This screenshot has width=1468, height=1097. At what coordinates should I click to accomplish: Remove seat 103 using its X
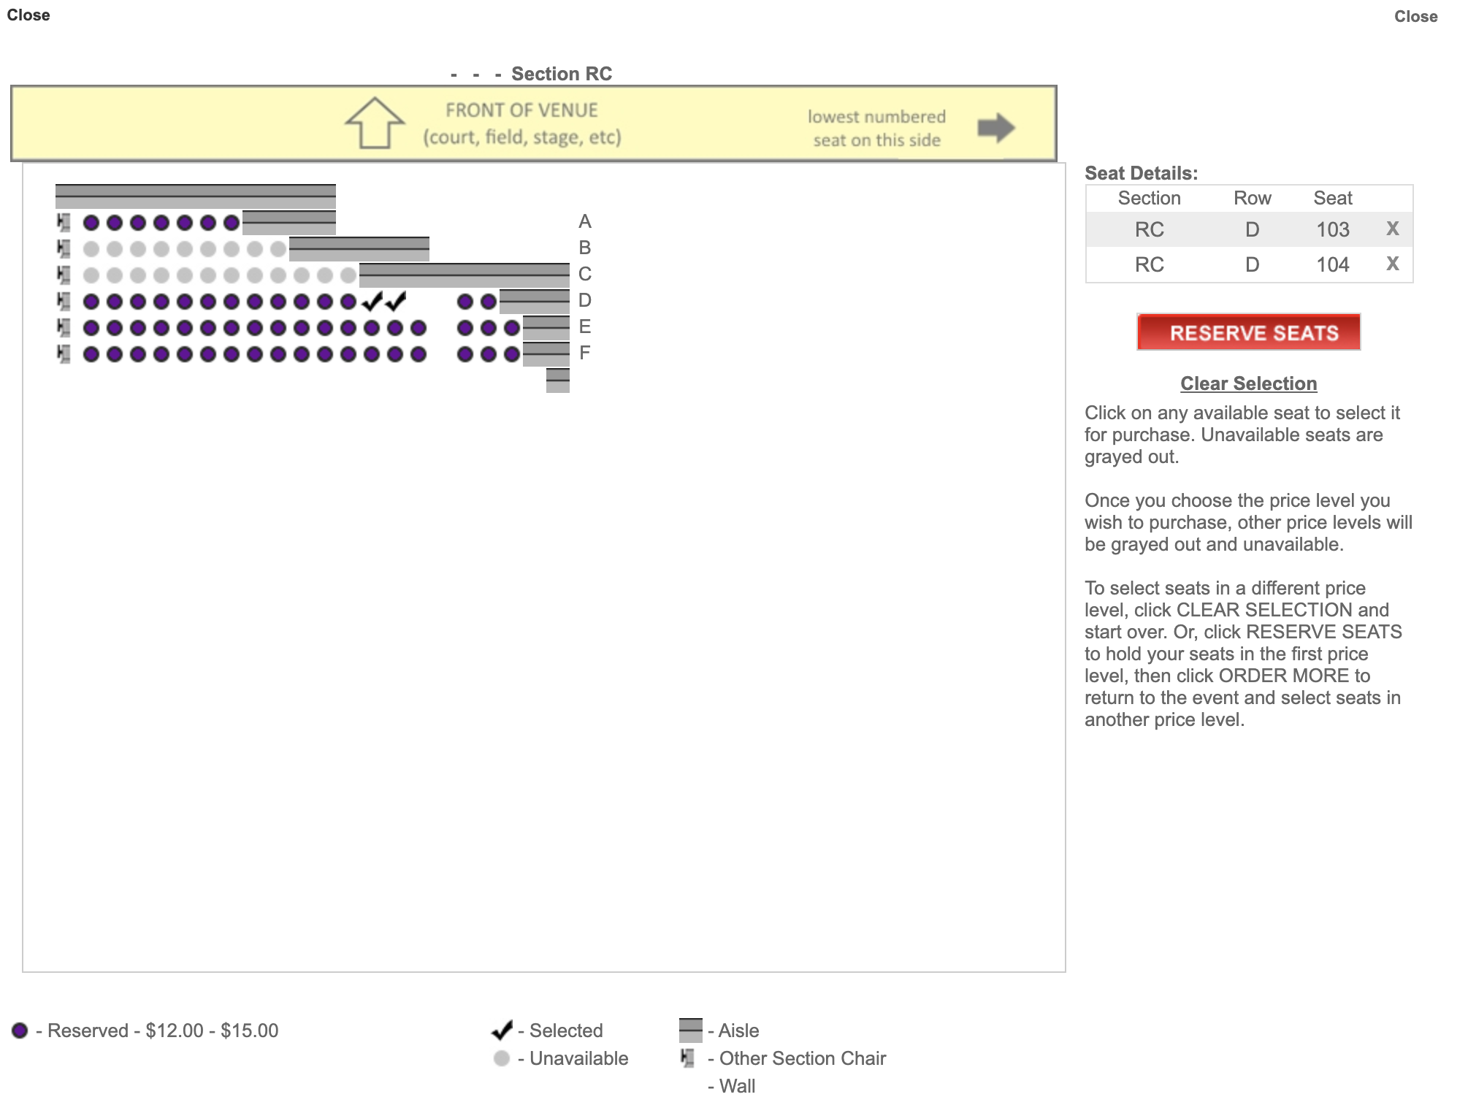coord(1392,229)
